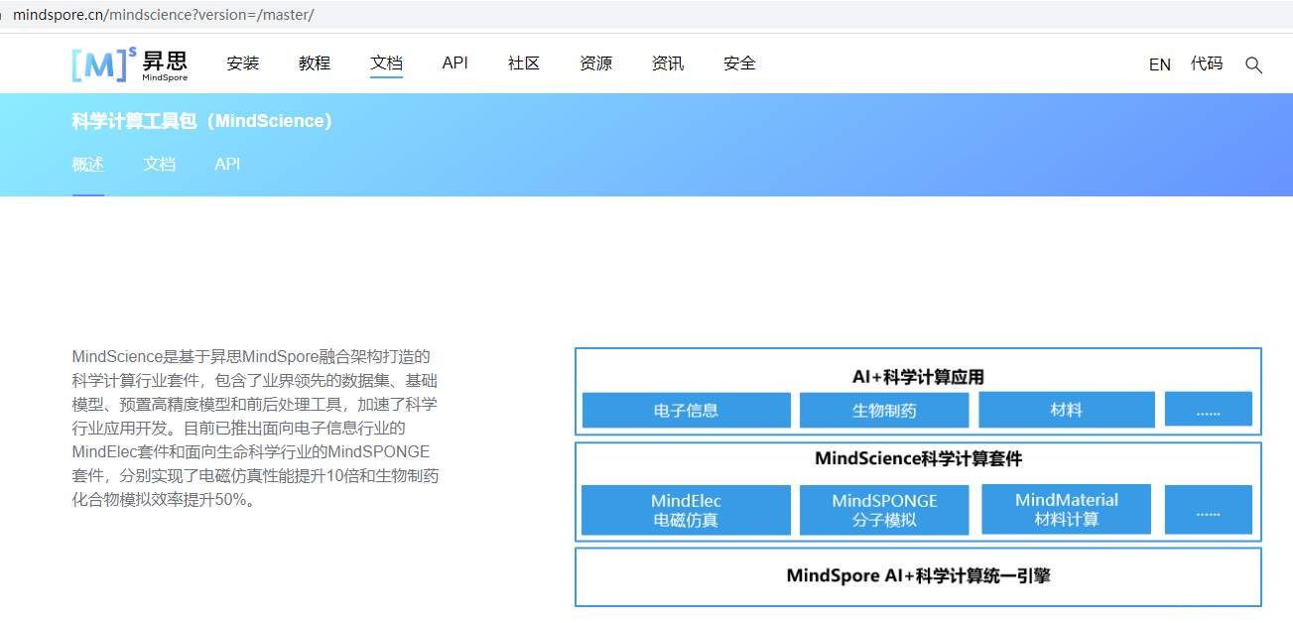Open the search magnifier icon
Viewport: 1293px width, 623px height.
(x=1253, y=64)
